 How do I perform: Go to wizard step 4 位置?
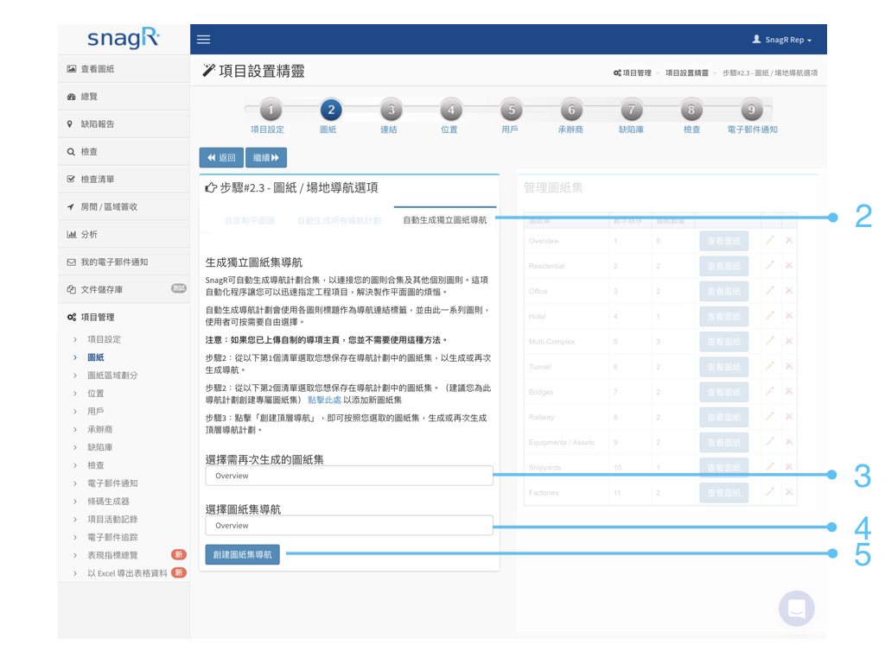[x=451, y=110]
